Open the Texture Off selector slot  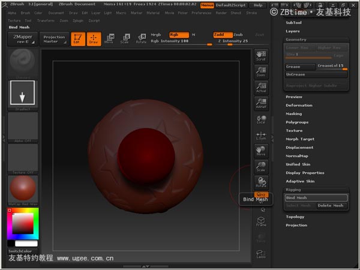(23, 158)
